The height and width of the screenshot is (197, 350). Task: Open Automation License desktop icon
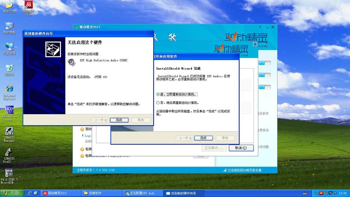[x=9, y=113]
